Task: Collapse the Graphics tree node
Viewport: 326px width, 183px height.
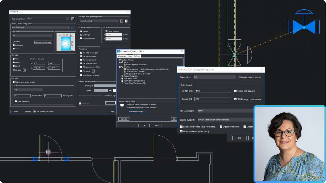Action: pos(120,67)
